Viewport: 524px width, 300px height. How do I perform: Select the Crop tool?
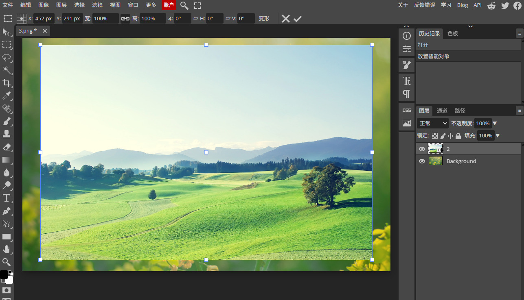point(7,83)
